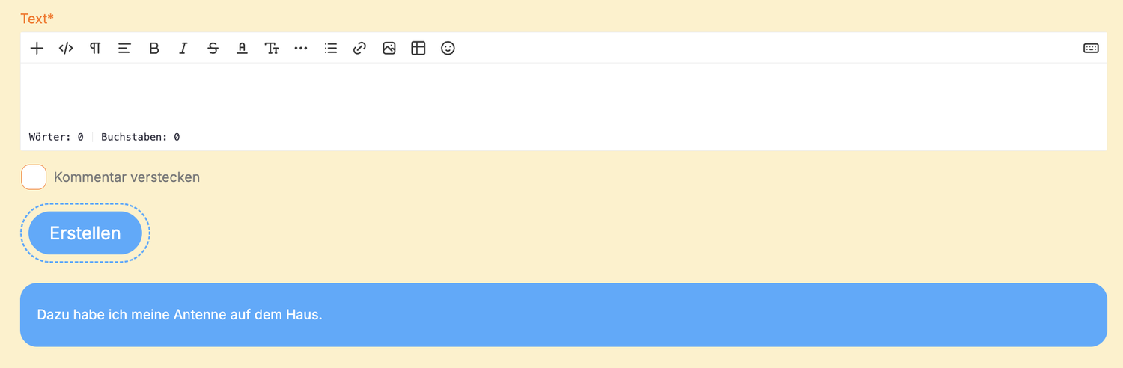
Task: Open the text color picker
Action: 242,49
